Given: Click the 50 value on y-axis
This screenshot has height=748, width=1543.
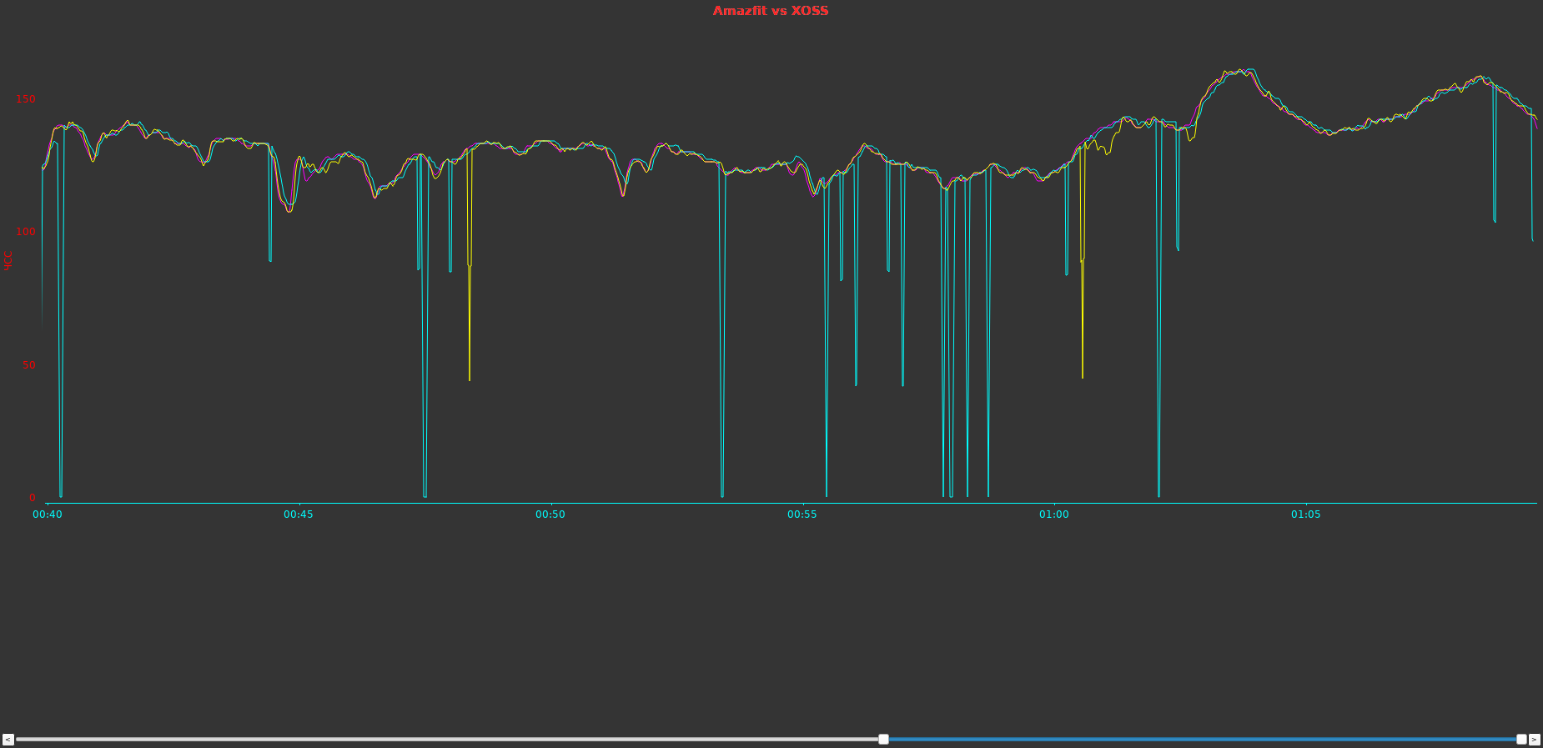Looking at the screenshot, I should 29,365.
